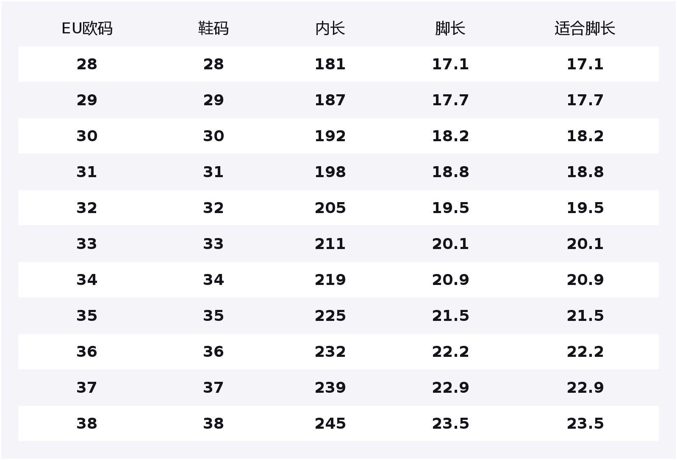Click the 适合脚长 column header
The width and height of the screenshot is (677, 460).
click(585, 28)
